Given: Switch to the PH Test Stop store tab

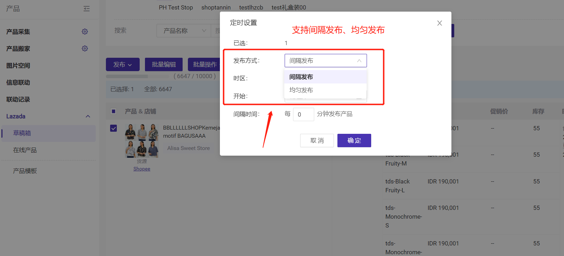Looking at the screenshot, I should [x=176, y=7].
